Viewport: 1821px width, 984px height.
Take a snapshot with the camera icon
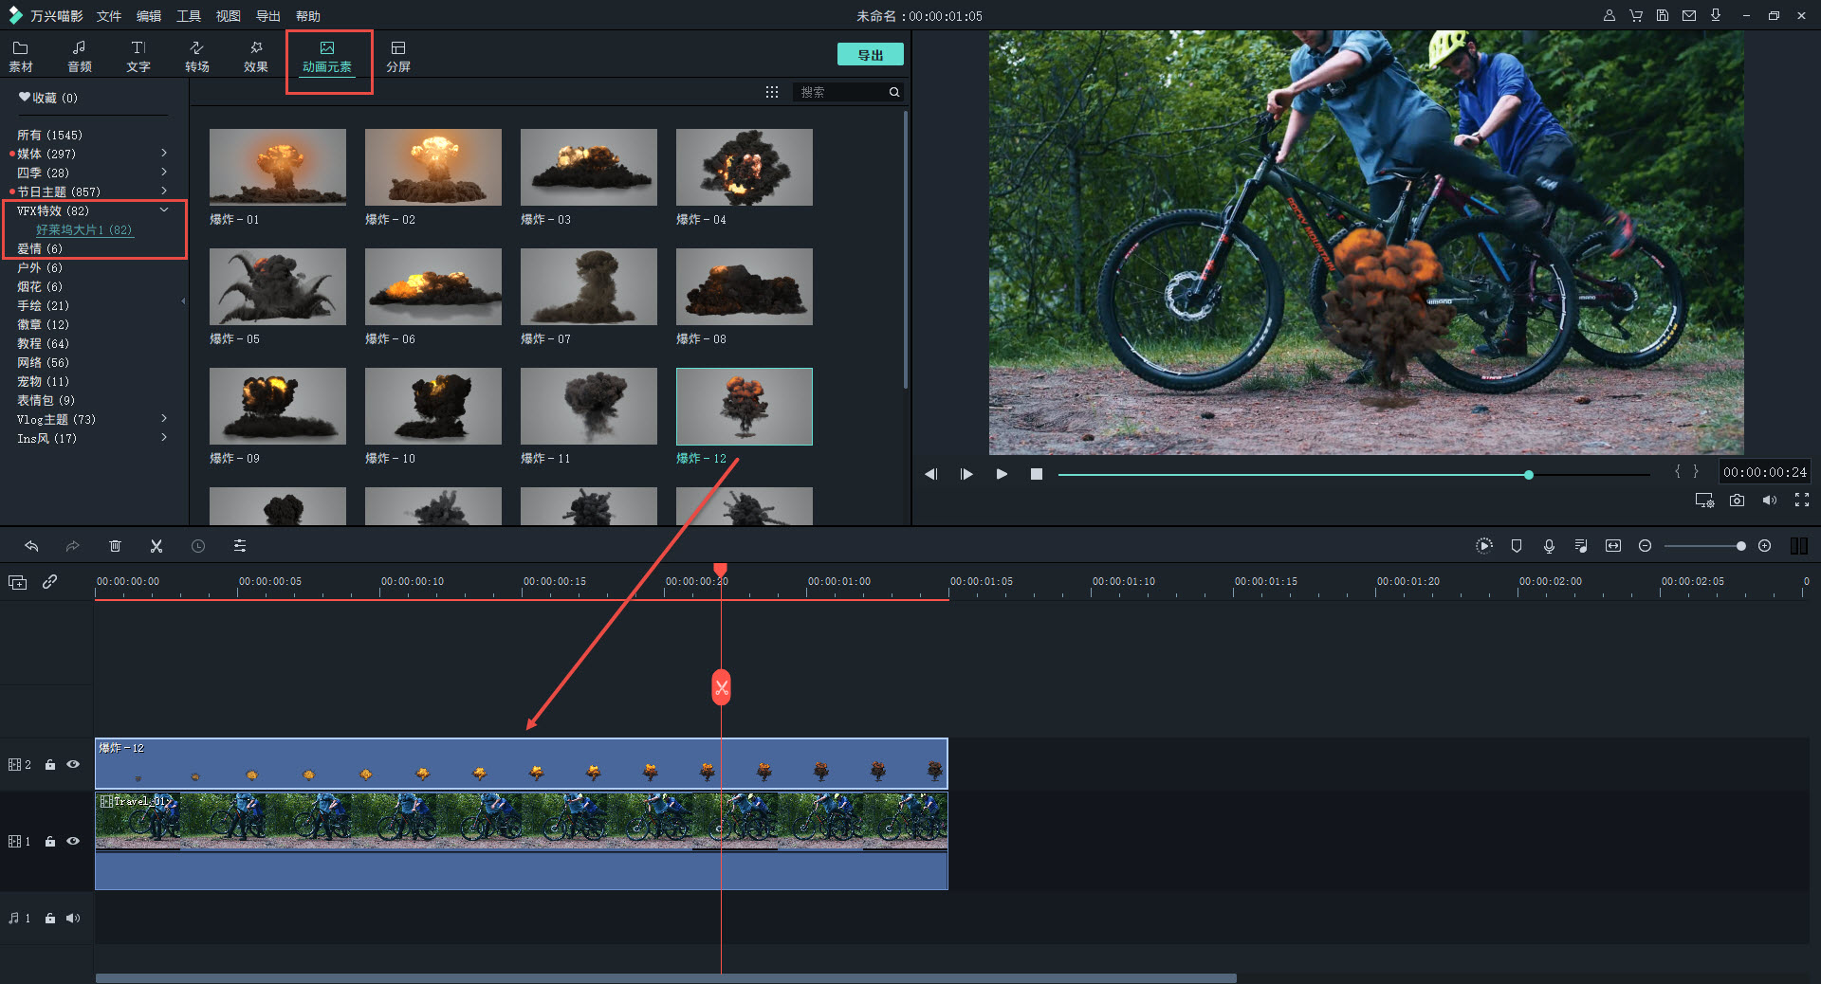tap(1737, 501)
